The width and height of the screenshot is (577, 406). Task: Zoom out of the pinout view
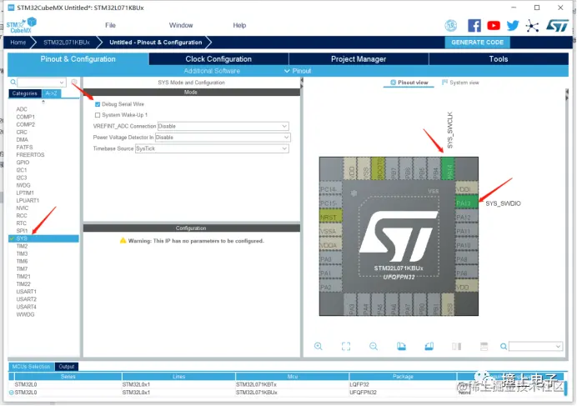374,346
